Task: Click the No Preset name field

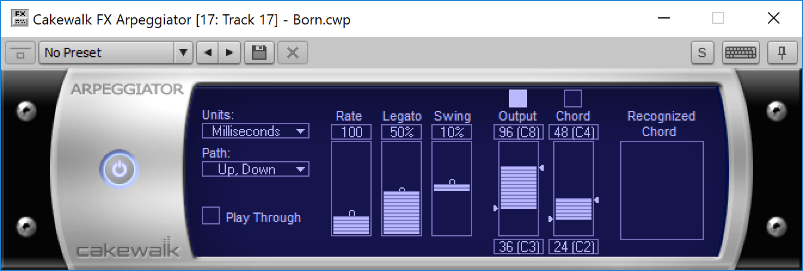Action: coord(107,53)
